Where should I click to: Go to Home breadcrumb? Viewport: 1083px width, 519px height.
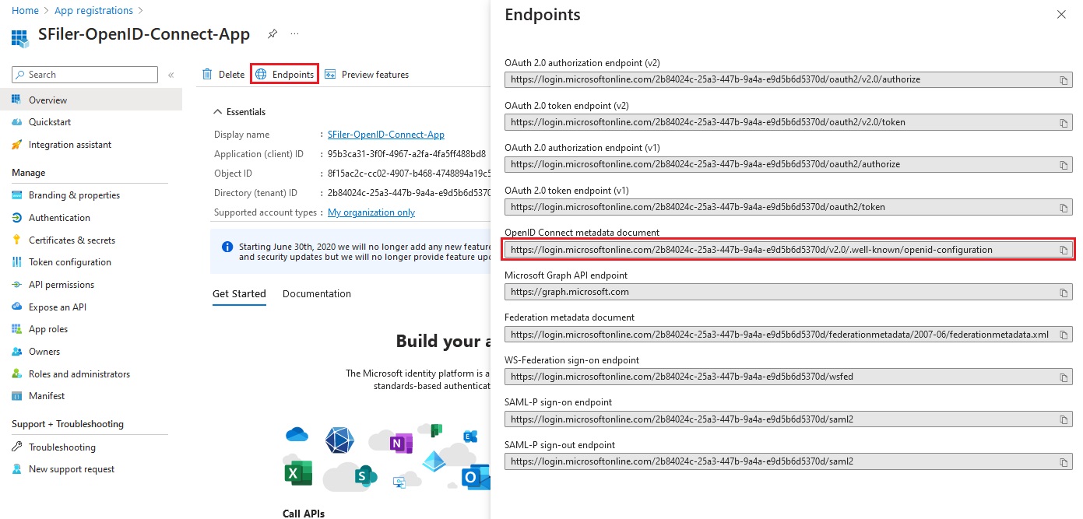click(x=25, y=10)
